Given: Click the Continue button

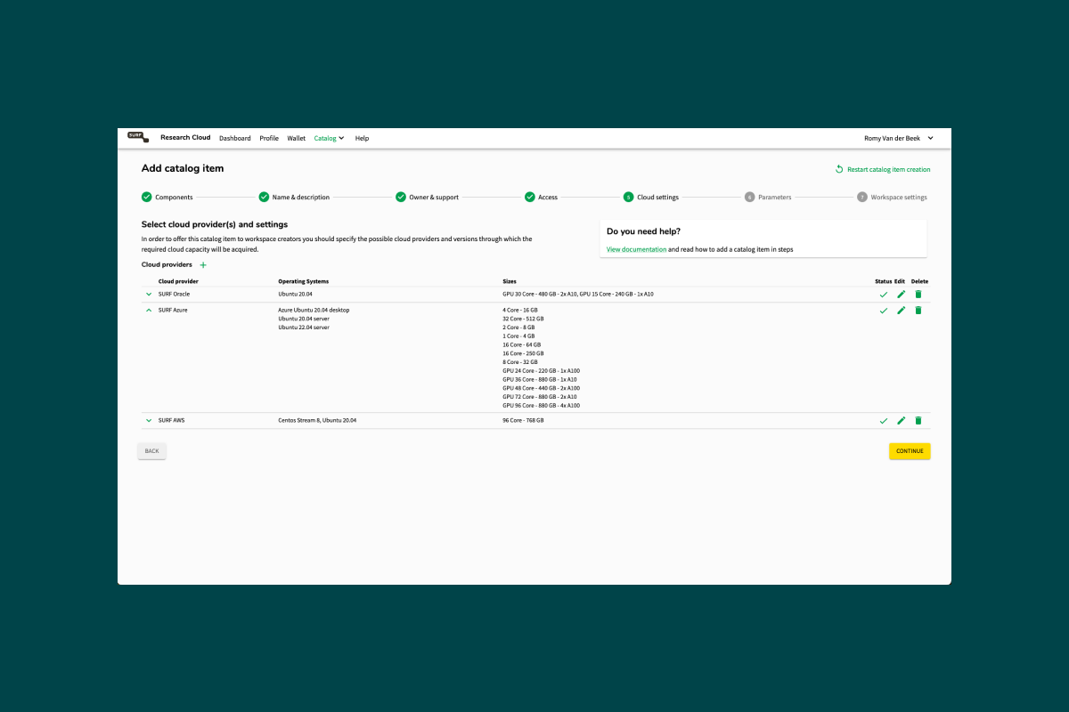Looking at the screenshot, I should (910, 451).
